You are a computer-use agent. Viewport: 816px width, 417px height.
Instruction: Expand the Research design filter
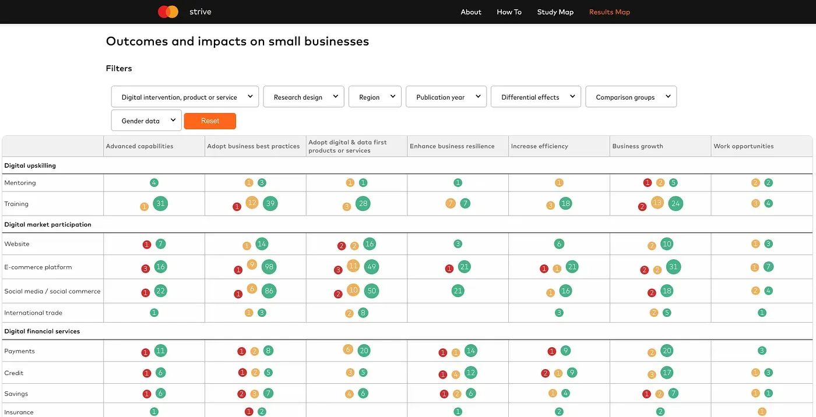point(304,97)
